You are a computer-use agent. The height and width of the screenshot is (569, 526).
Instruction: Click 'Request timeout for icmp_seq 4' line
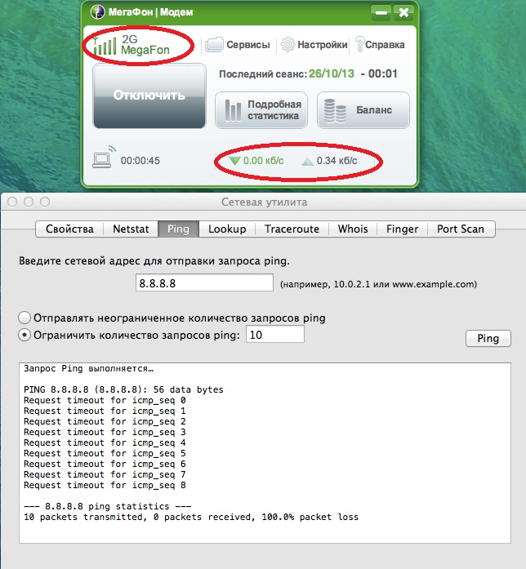[x=105, y=442]
